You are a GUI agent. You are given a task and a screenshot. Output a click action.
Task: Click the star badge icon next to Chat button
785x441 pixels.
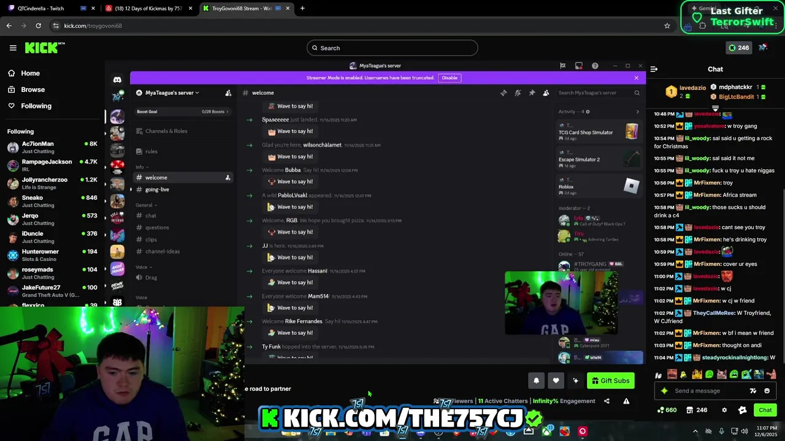tap(743, 410)
